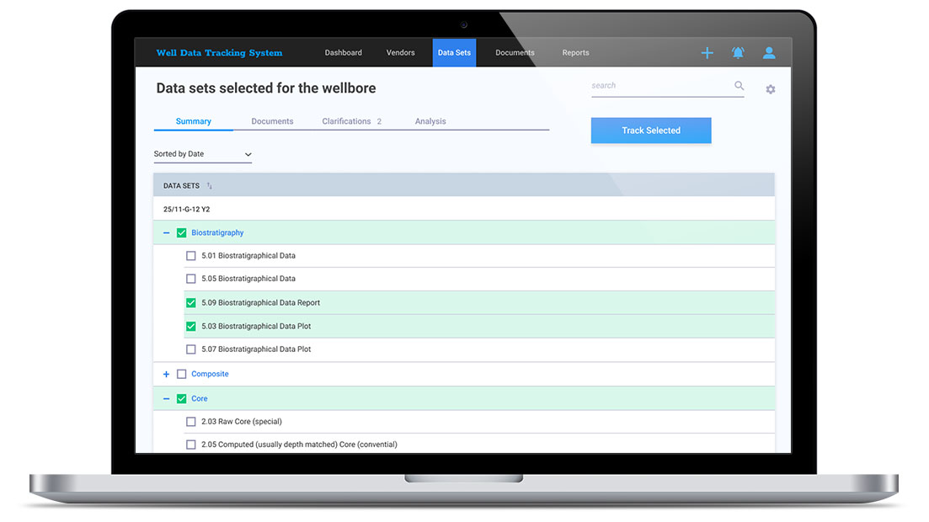Click the plus add icon in header
The width and height of the screenshot is (929, 522).
[x=707, y=53]
